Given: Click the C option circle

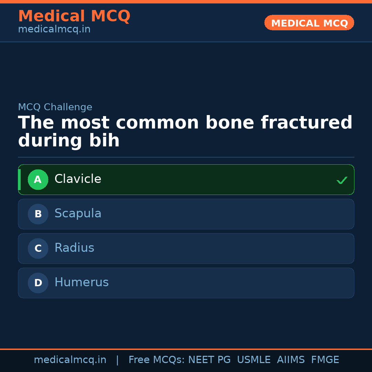Looking at the screenshot, I should 38,248.
